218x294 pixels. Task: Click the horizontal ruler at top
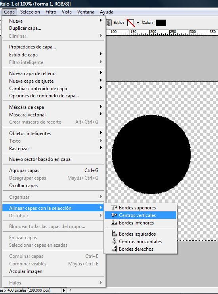(x=162, y=32)
